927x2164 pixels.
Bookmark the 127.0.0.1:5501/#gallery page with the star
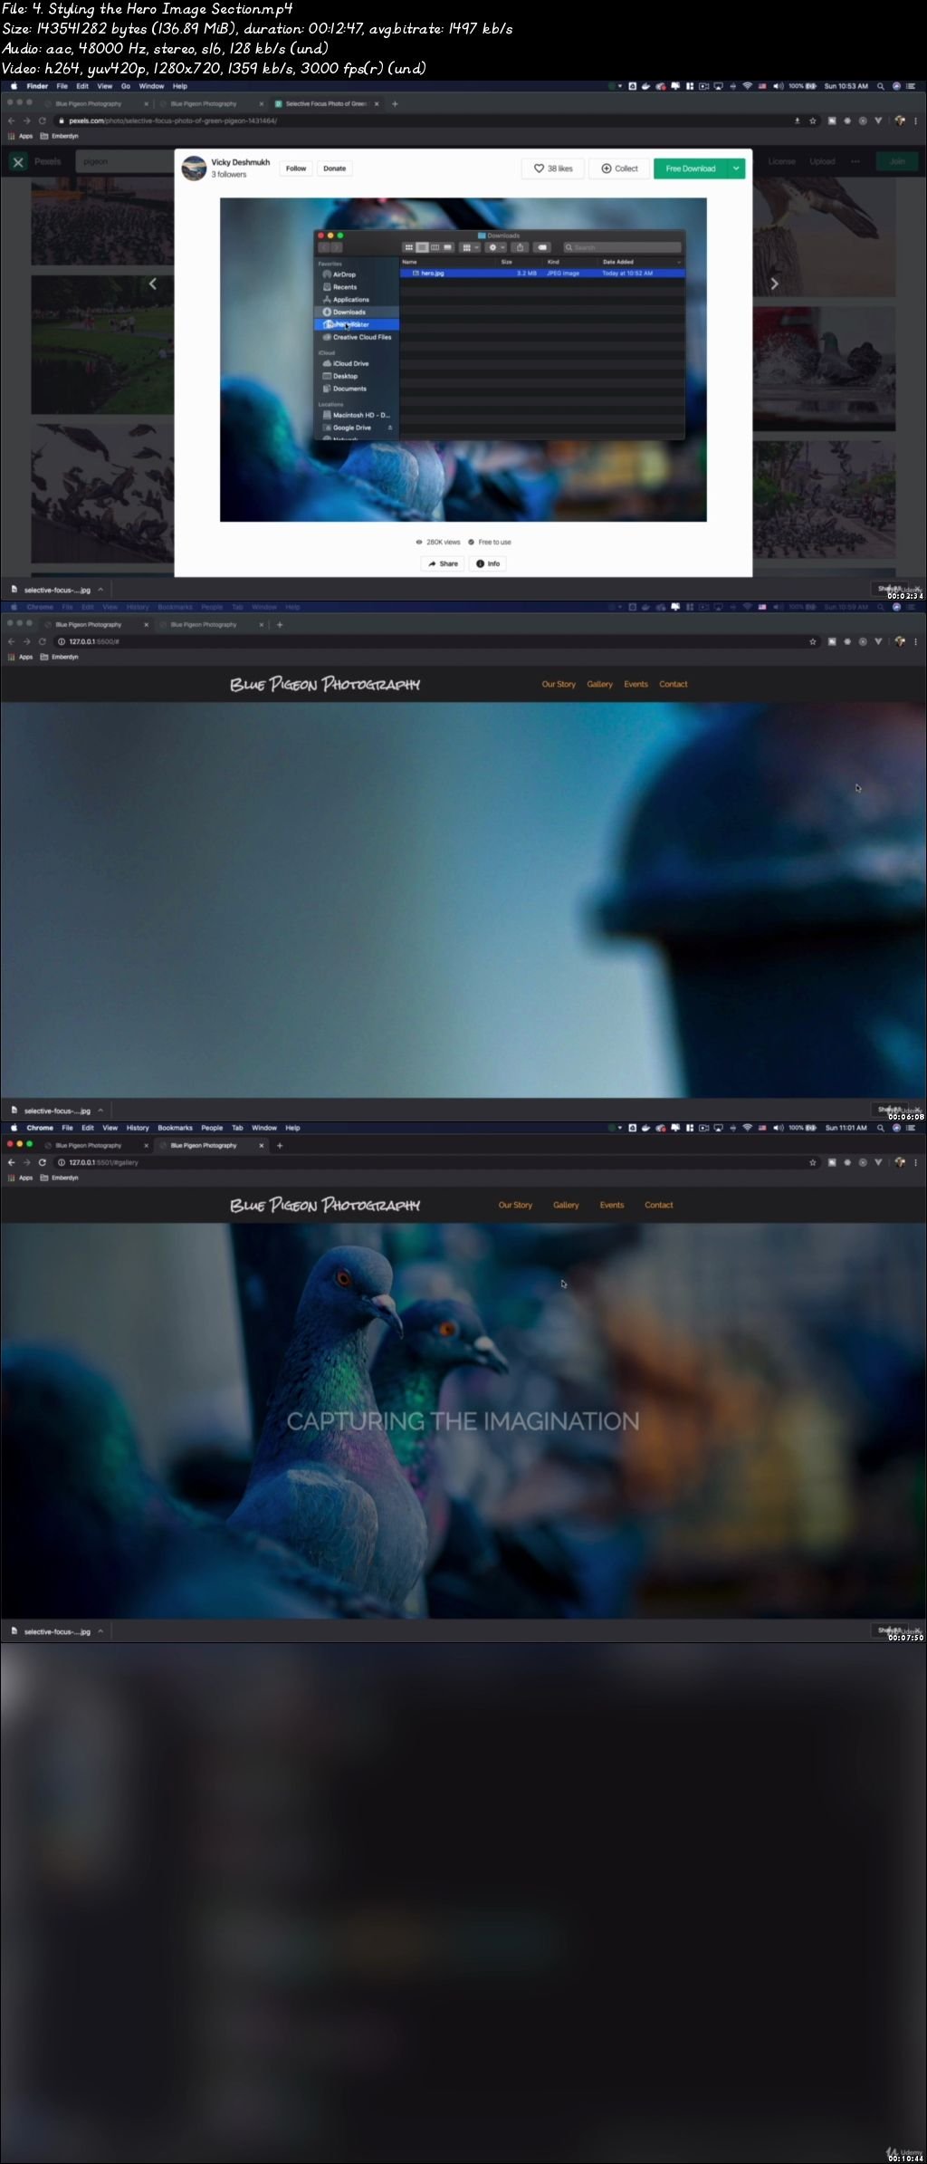(x=813, y=1162)
